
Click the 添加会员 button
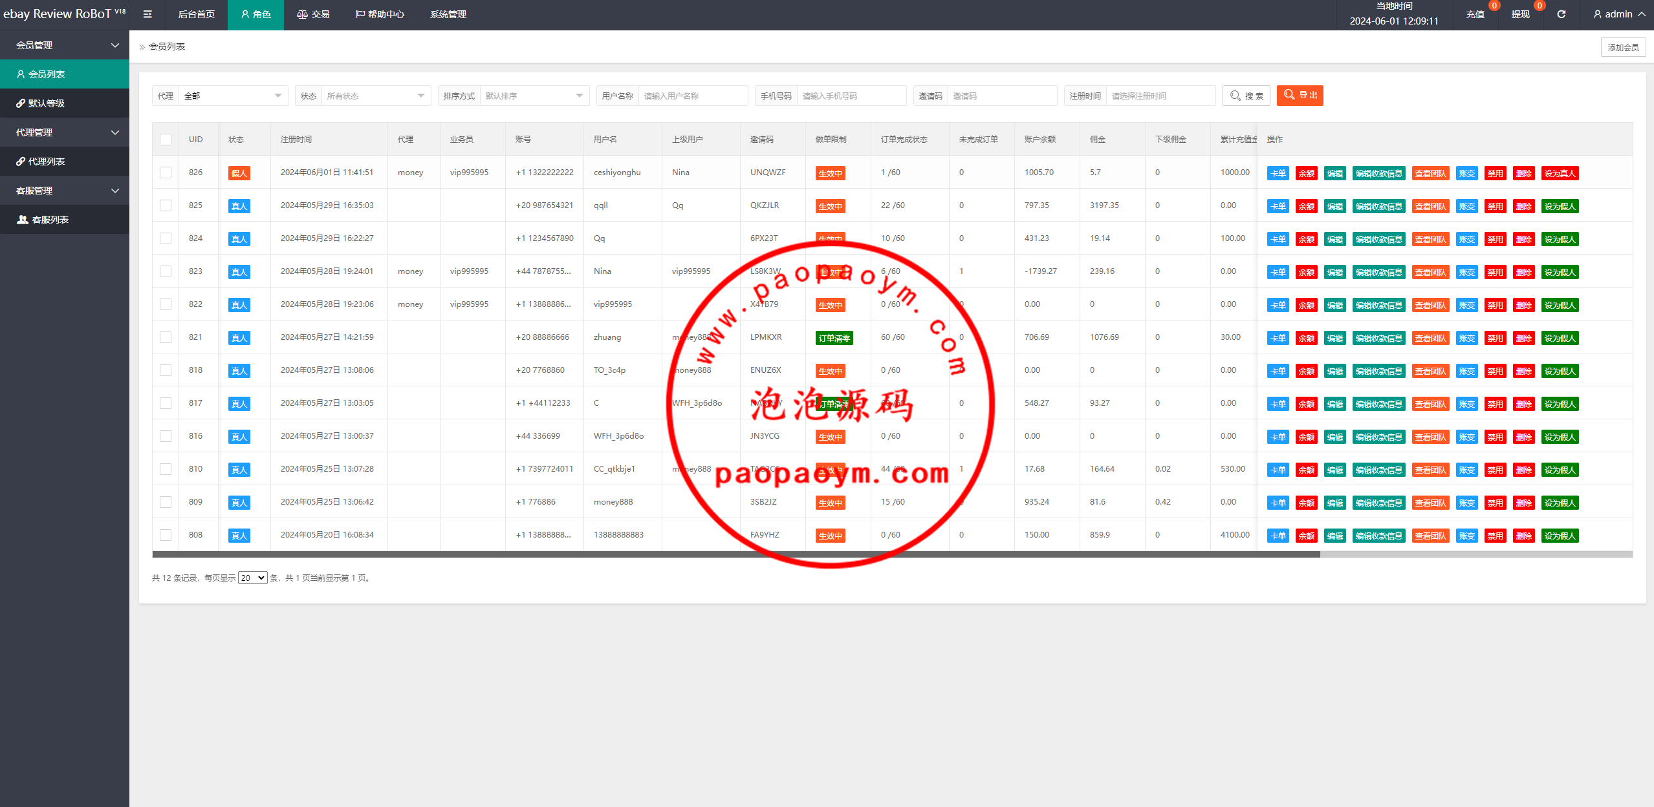[1624, 47]
